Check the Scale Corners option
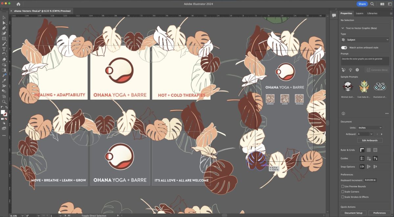 [343, 192]
